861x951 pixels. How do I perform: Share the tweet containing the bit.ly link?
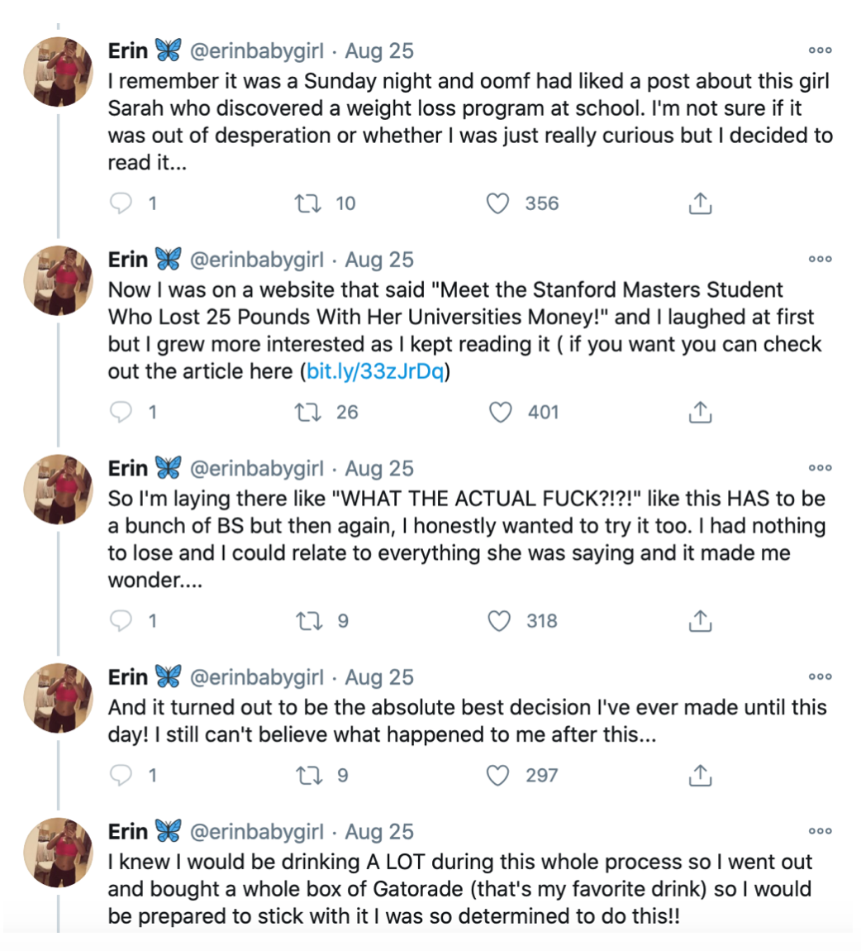click(x=700, y=413)
